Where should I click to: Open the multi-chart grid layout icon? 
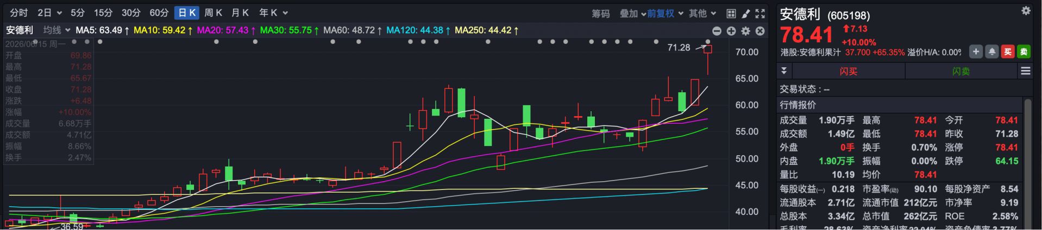[x=731, y=14]
